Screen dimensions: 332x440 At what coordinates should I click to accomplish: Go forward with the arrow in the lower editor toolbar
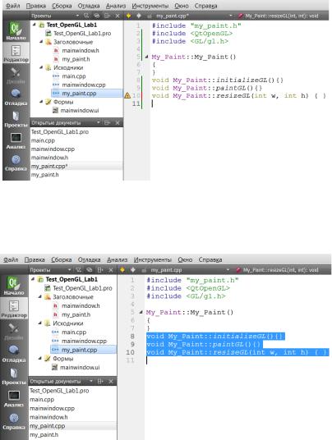pyautogui.click(x=132, y=270)
